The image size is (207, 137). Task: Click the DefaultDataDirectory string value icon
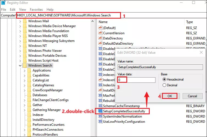tap(100, 43)
